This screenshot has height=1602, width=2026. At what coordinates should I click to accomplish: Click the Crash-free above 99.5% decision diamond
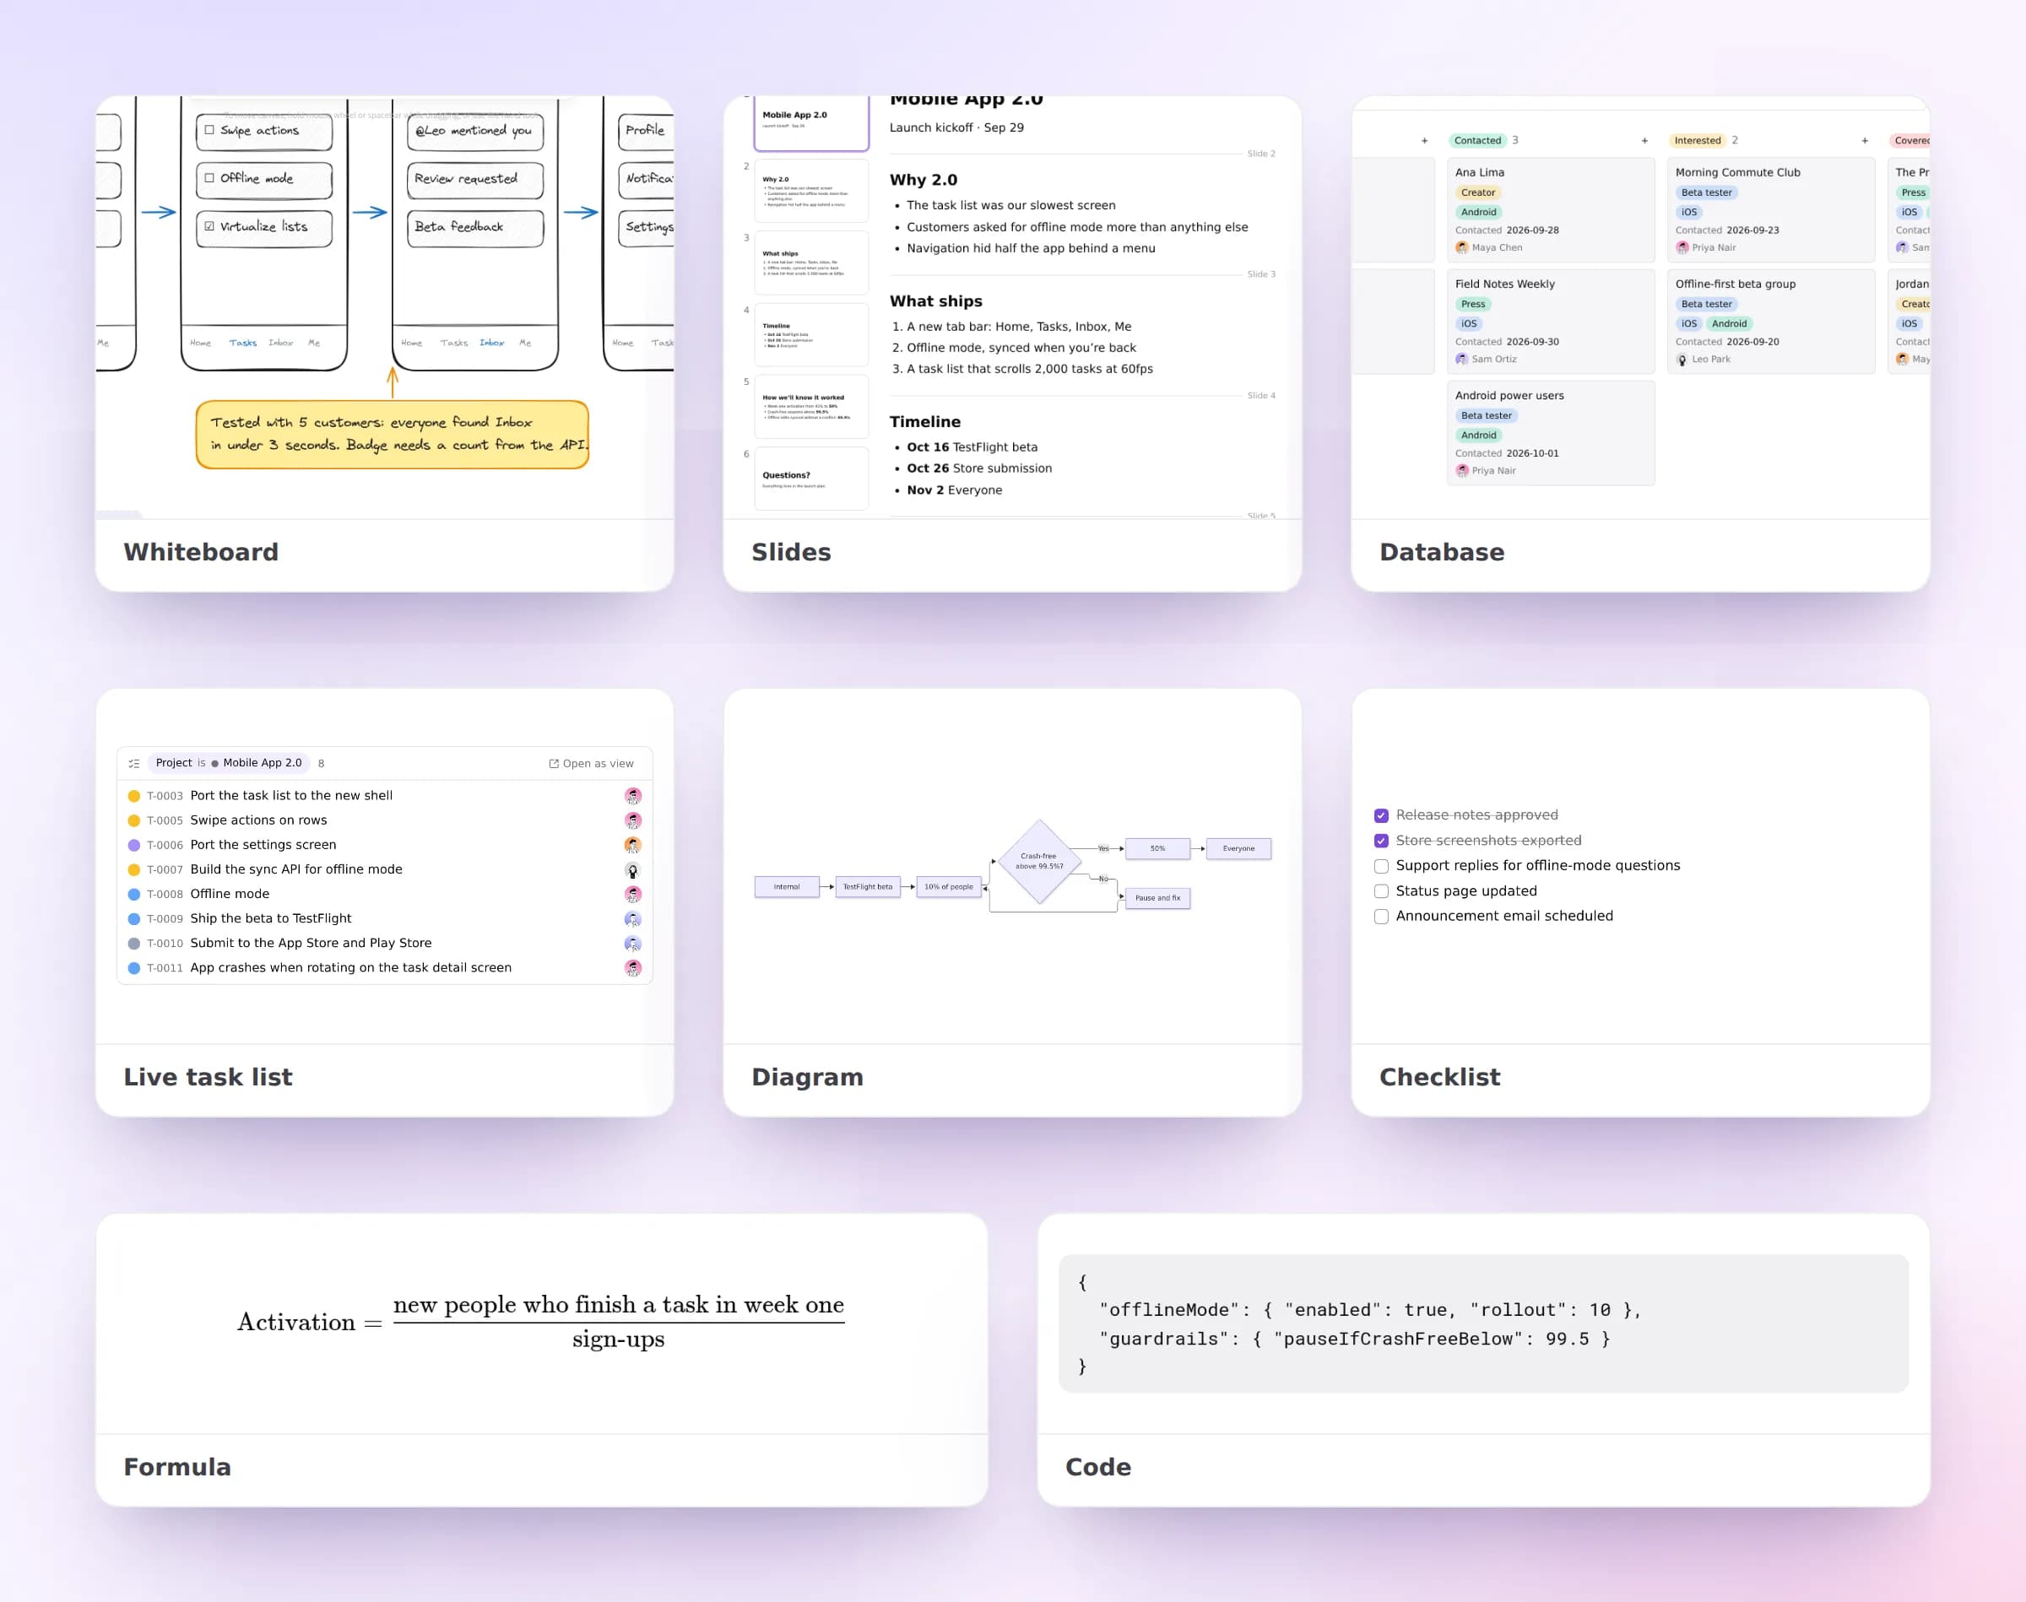click(x=1039, y=862)
